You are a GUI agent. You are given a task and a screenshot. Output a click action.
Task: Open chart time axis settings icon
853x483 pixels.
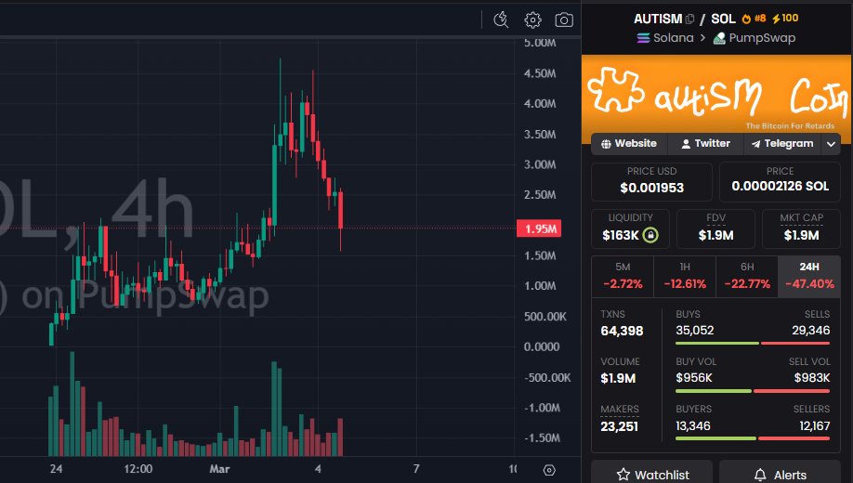click(x=550, y=470)
